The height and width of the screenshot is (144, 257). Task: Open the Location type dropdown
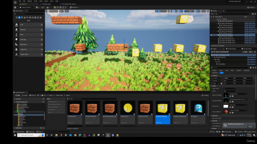(216, 78)
